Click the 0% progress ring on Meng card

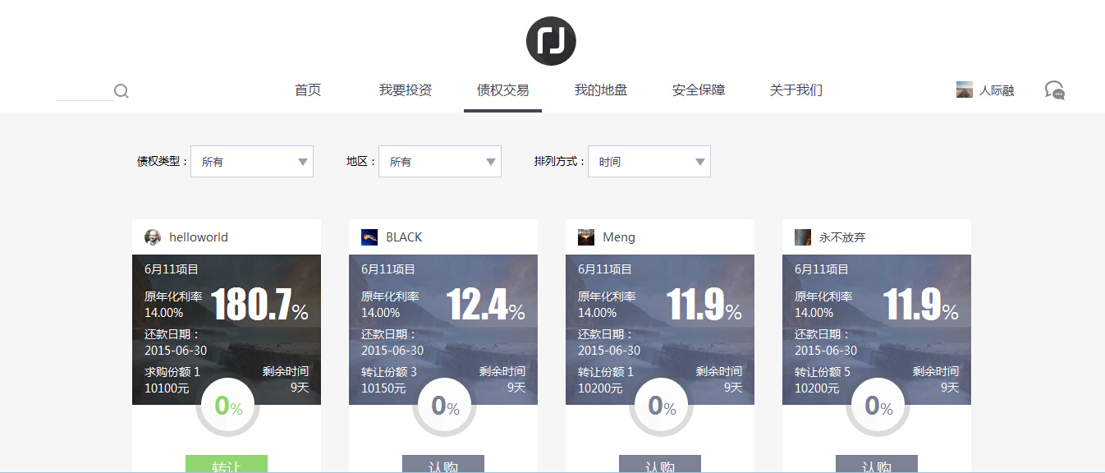coord(662,406)
